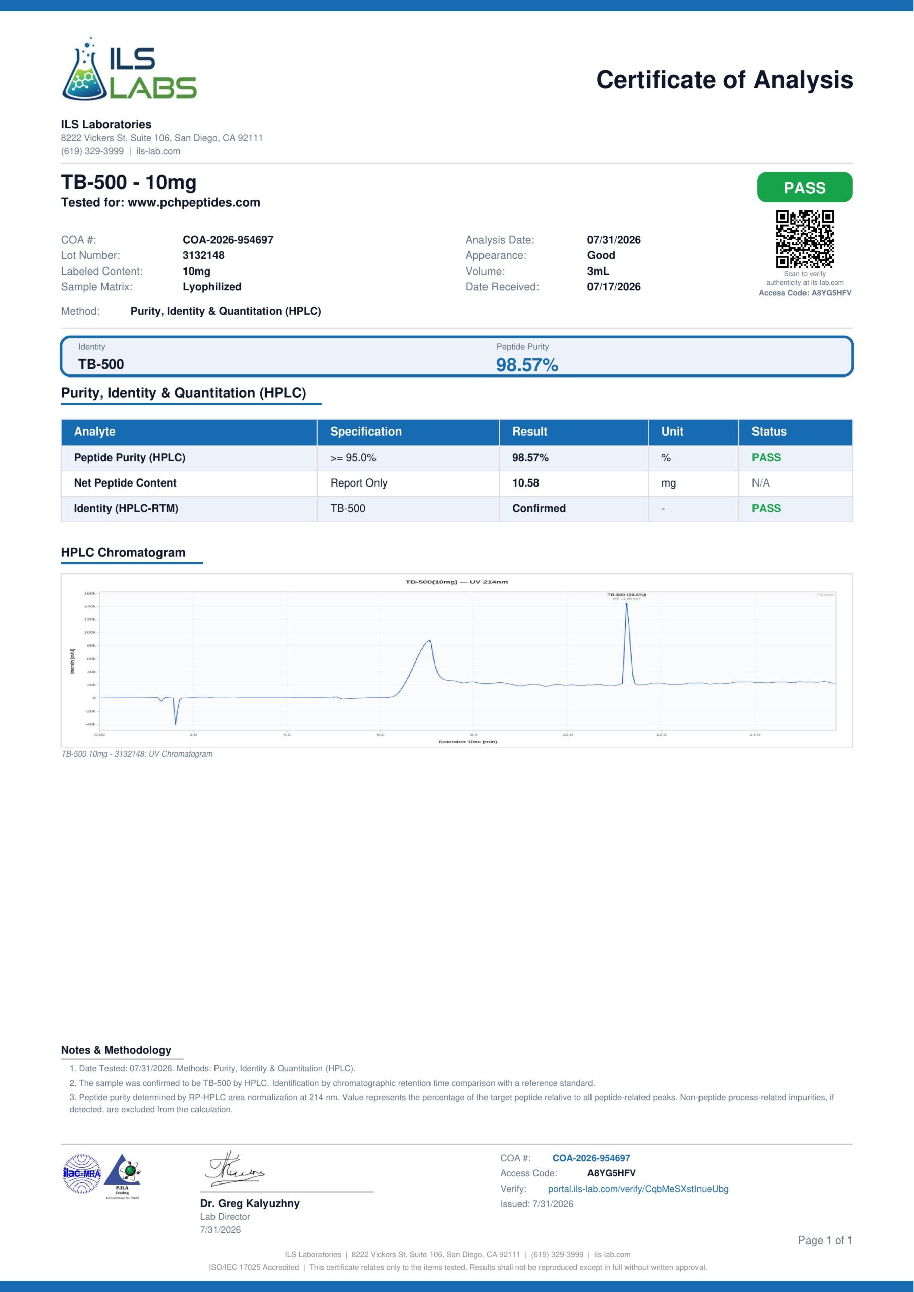Click Analysis Date value 07/31/2026
This screenshot has width=914, height=1292.
click(x=614, y=240)
